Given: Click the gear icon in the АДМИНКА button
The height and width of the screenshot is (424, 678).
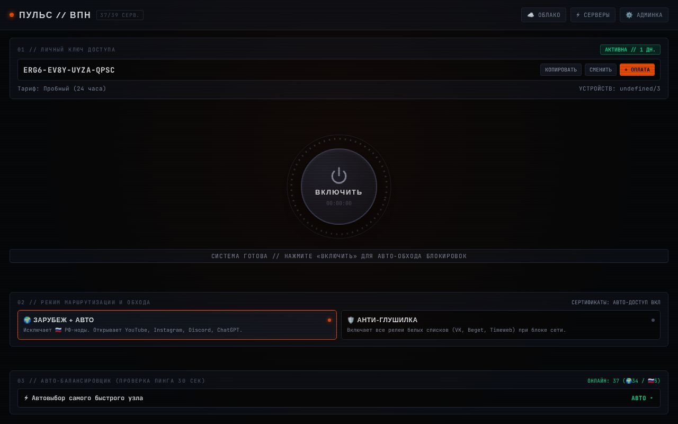Looking at the screenshot, I should (629, 15).
